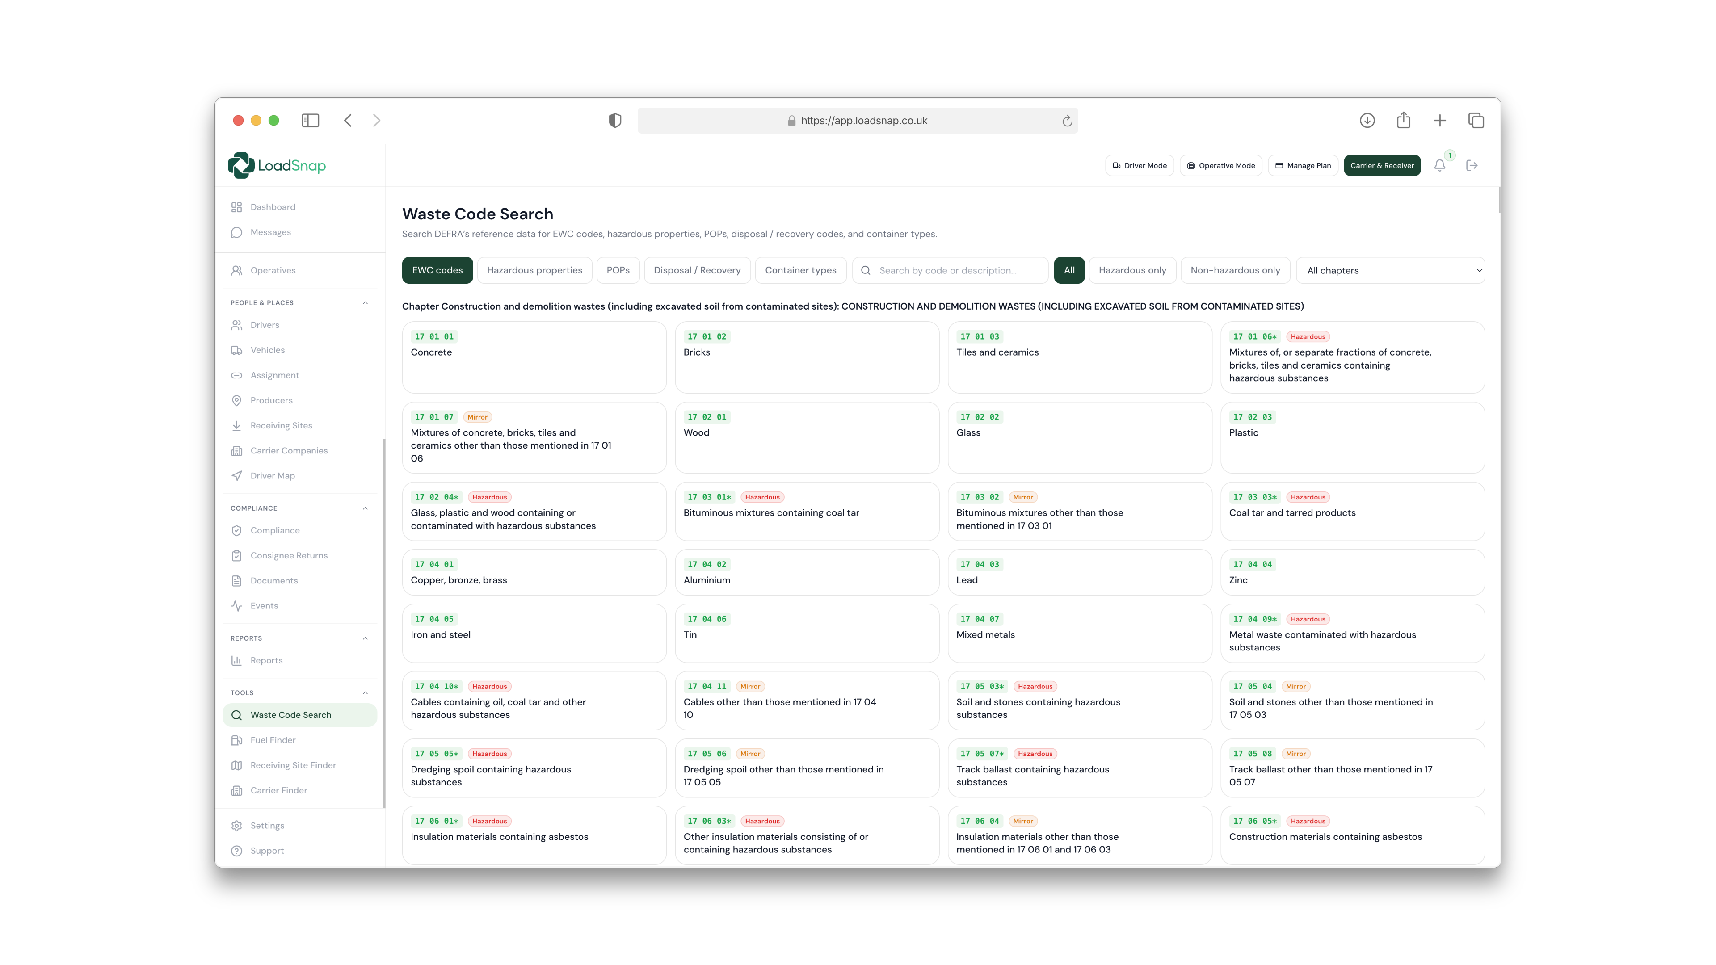Switch to Hazardous properties tab
Screen dimensions: 1716x965
pos(534,270)
